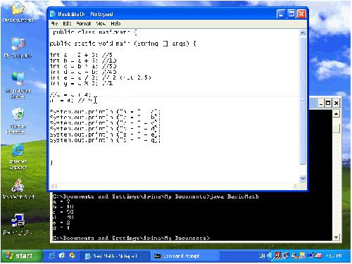352x264 pixels.
Task: Click Notepad's vertical scrollbar up arrow
Action: (x=303, y=33)
